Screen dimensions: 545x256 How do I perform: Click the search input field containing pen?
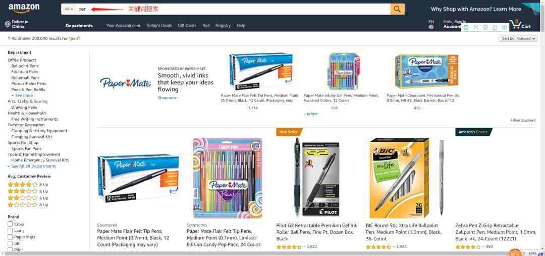click(x=233, y=9)
